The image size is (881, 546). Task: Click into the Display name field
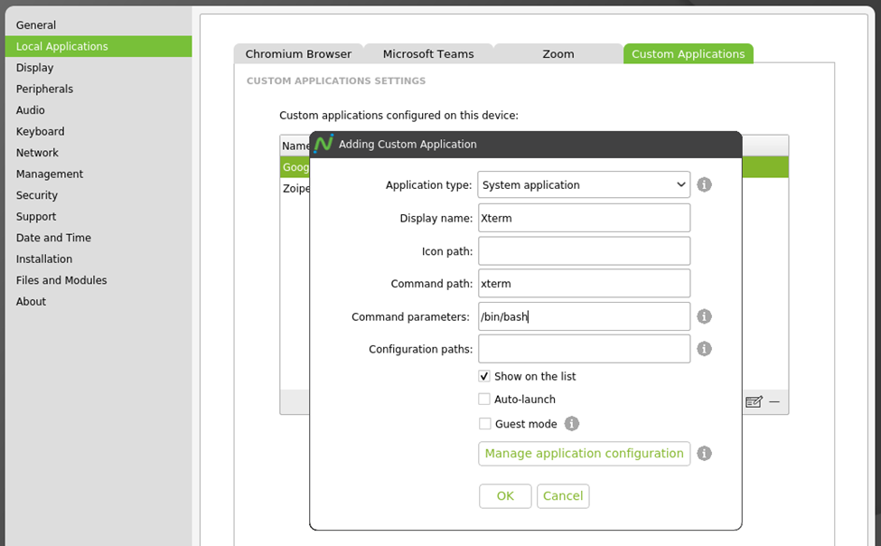[585, 218]
